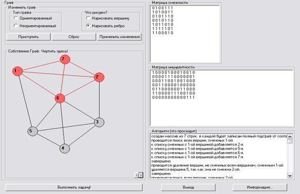Click algorithm log scroll up arrow
The image size is (300, 194).
tap(290, 136)
